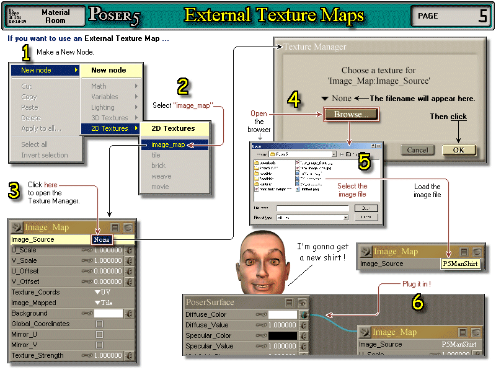Click V_Scale input plug connector
This screenshot has width=496, height=372.
pyautogui.click(x=129, y=260)
